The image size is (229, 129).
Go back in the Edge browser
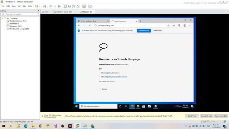click(79, 25)
